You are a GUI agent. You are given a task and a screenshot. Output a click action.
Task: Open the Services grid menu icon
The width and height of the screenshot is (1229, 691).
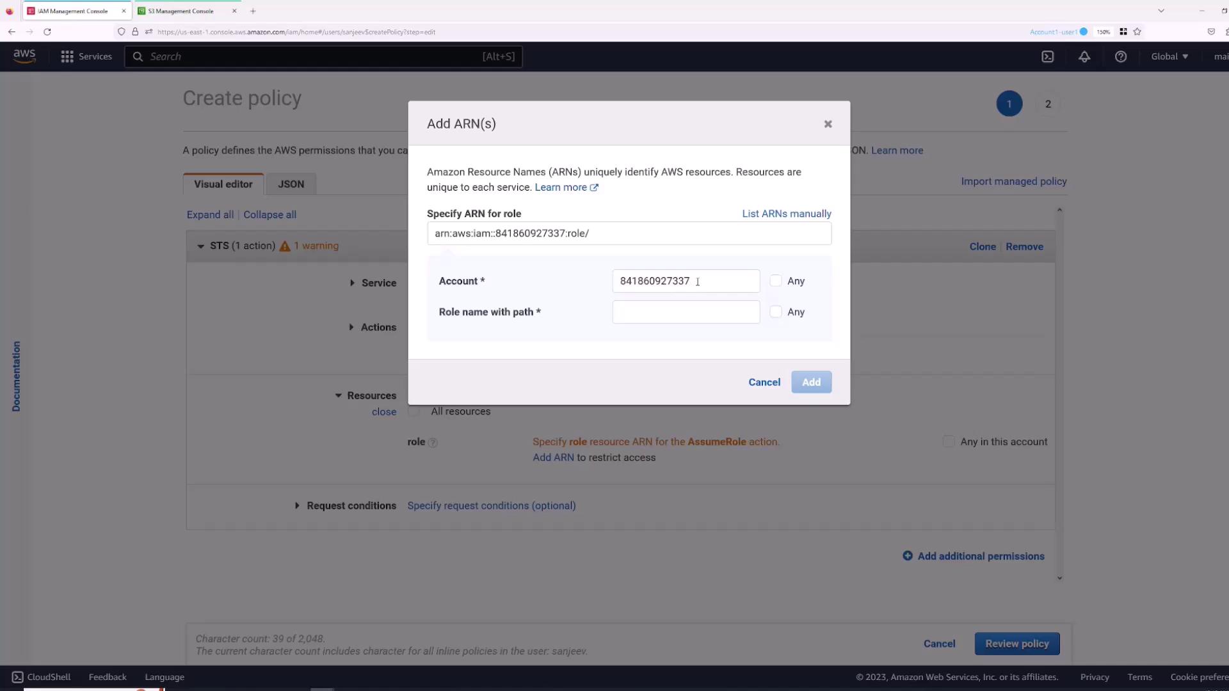(67, 57)
